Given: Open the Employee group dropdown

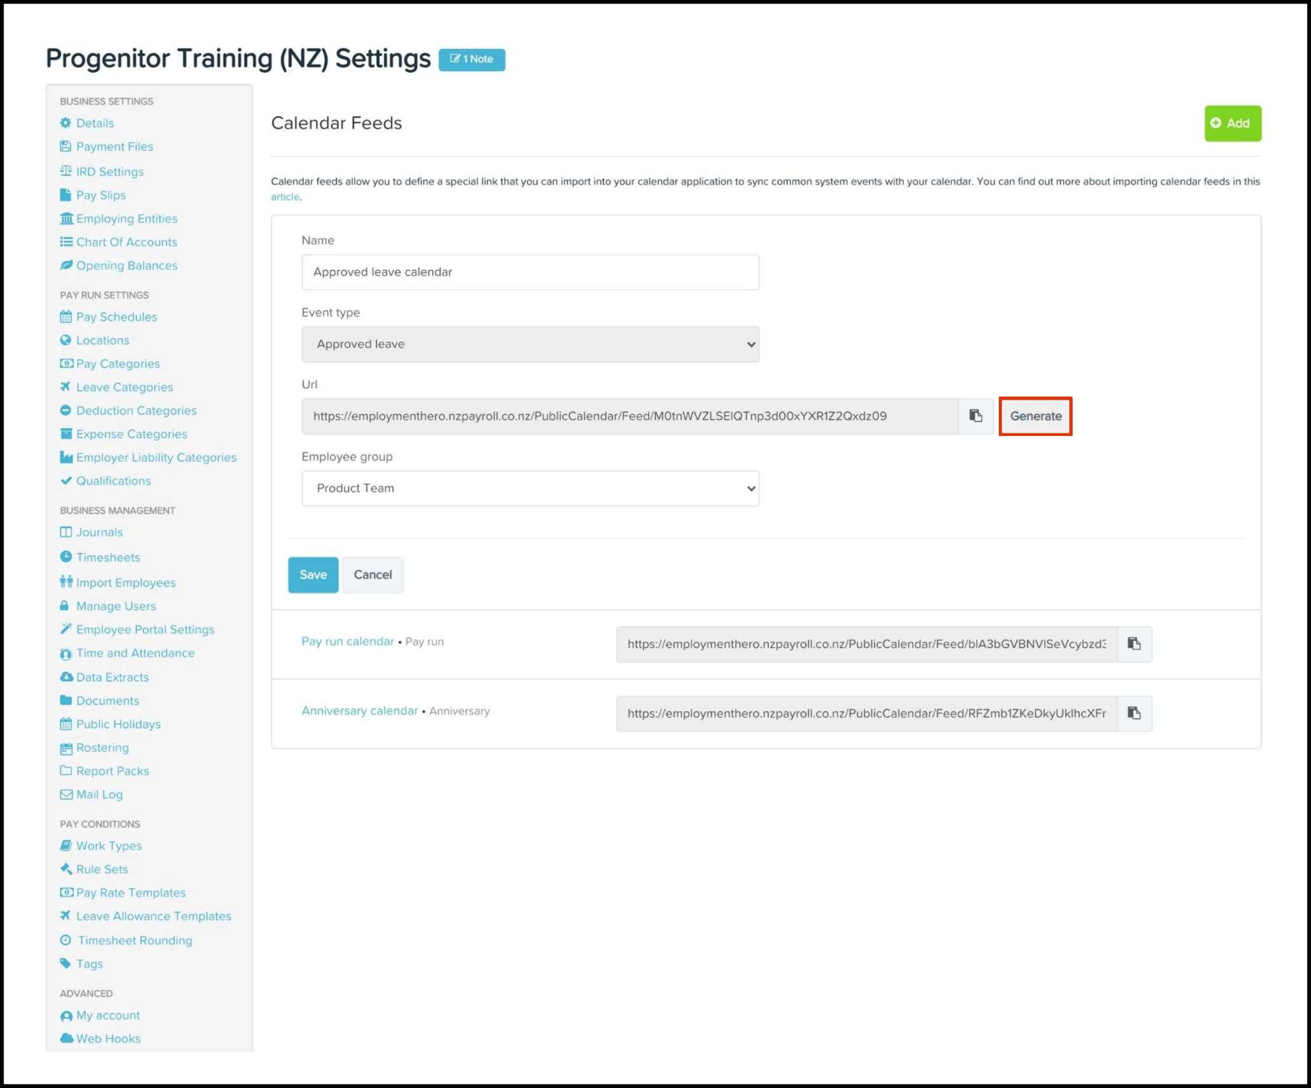Looking at the screenshot, I should tap(530, 488).
